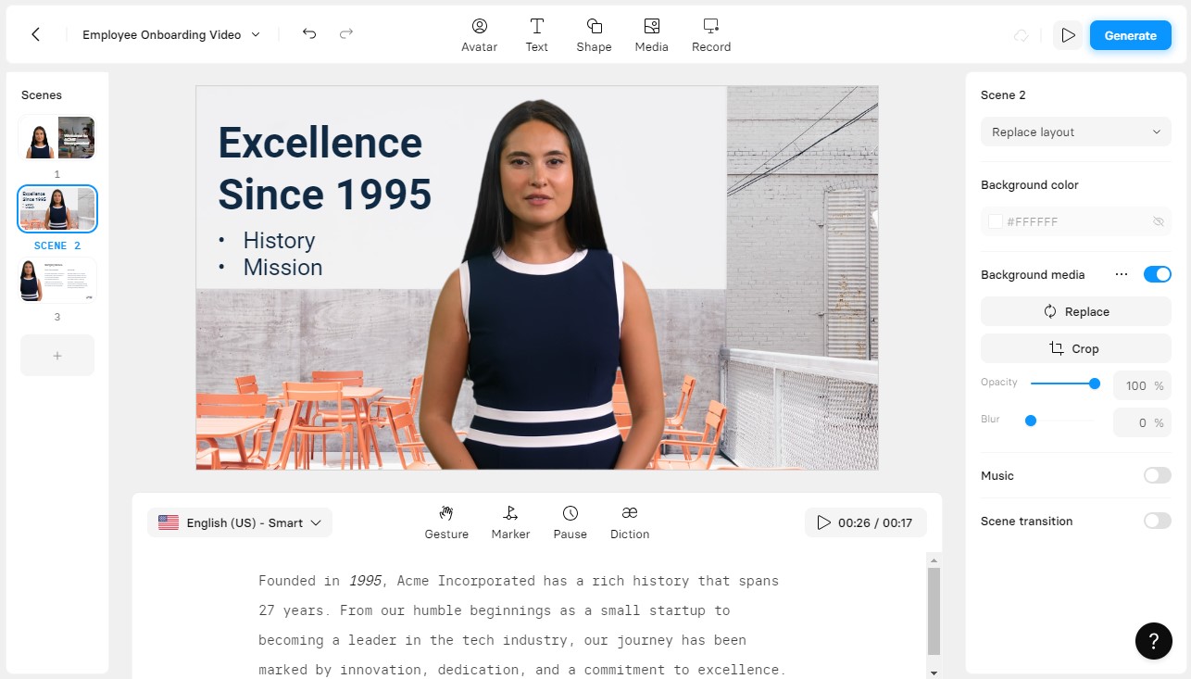Open the Avatar tool
This screenshot has height=679, width=1191.
coord(479,35)
